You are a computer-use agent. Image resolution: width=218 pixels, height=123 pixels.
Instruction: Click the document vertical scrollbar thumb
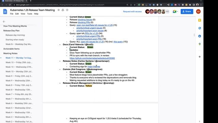[194, 35]
